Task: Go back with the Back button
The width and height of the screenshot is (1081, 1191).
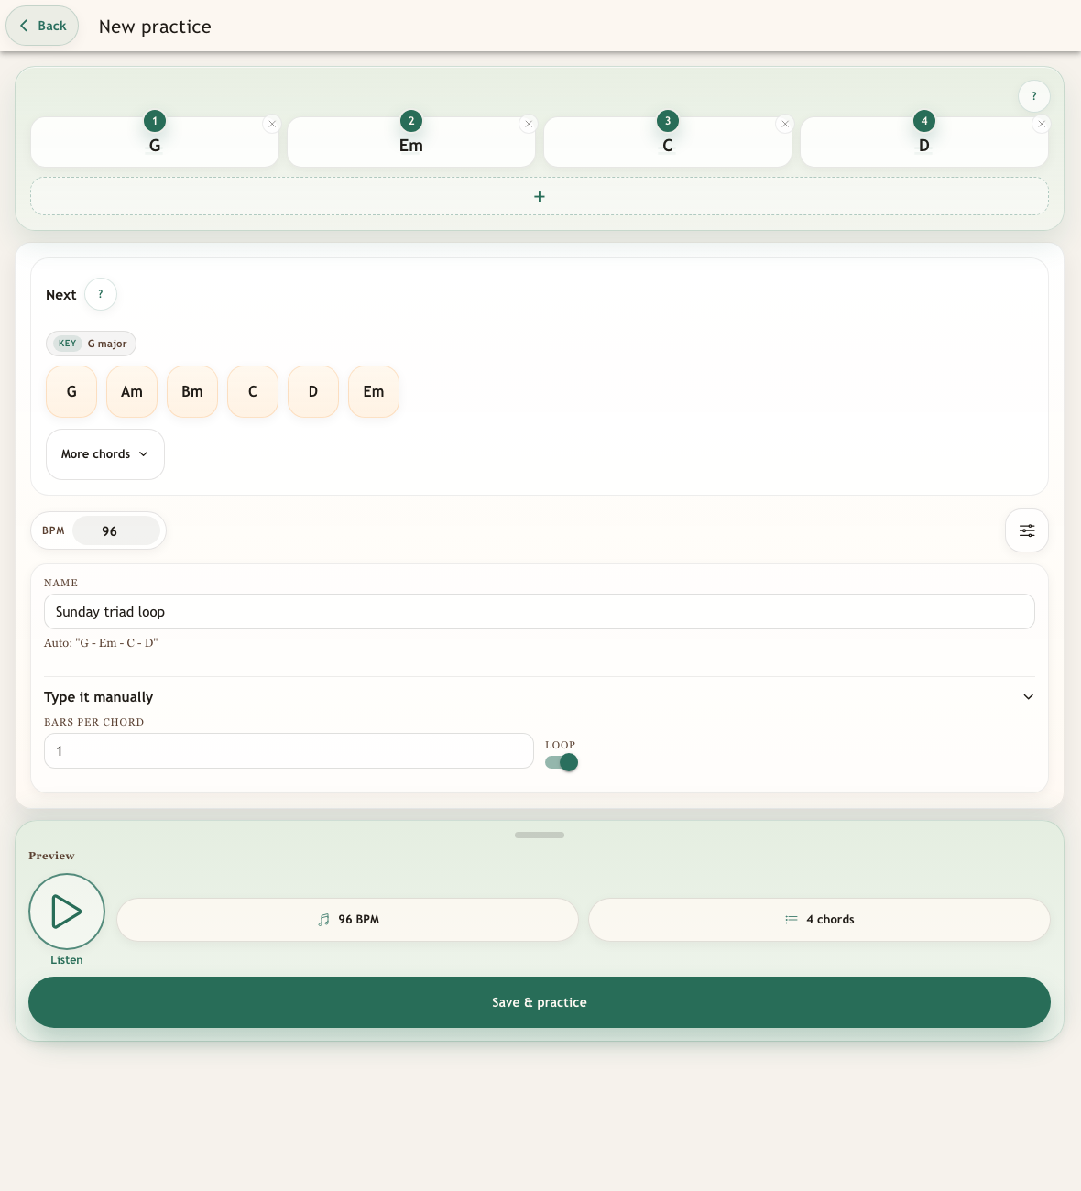Action: click(42, 26)
